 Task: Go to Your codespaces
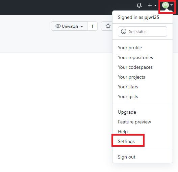pos(135,67)
